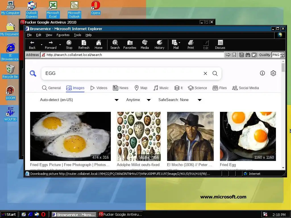This screenshot has height=218, width=291.
Task: Open Fried Eggs Picture result link
Action: point(70,165)
